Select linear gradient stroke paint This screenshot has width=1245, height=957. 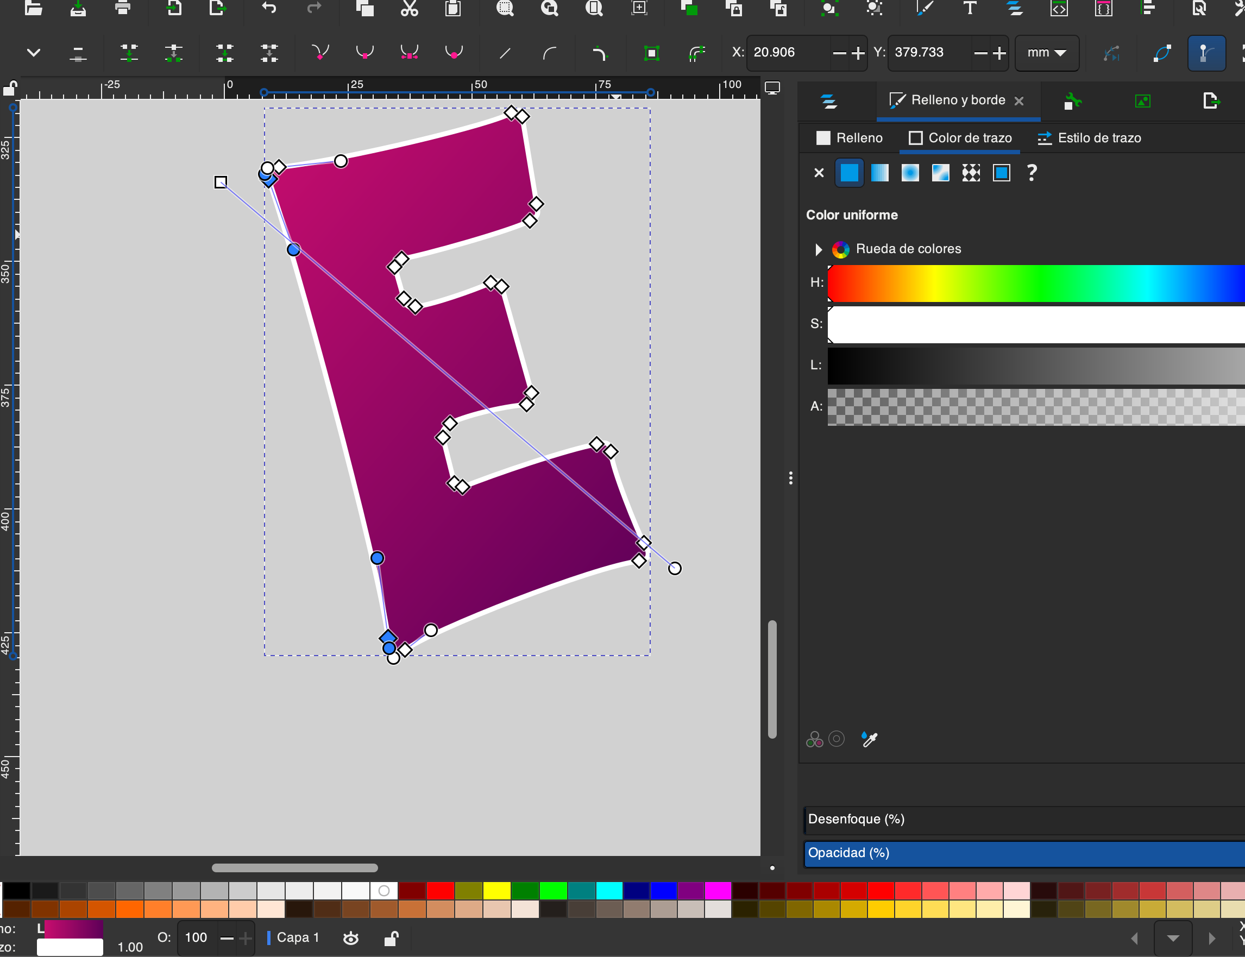(x=880, y=173)
